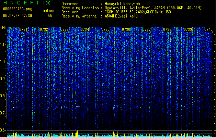Click the Receiving antenna label
This screenshot has height=137, width=216.
pyautogui.click(x=79, y=16)
